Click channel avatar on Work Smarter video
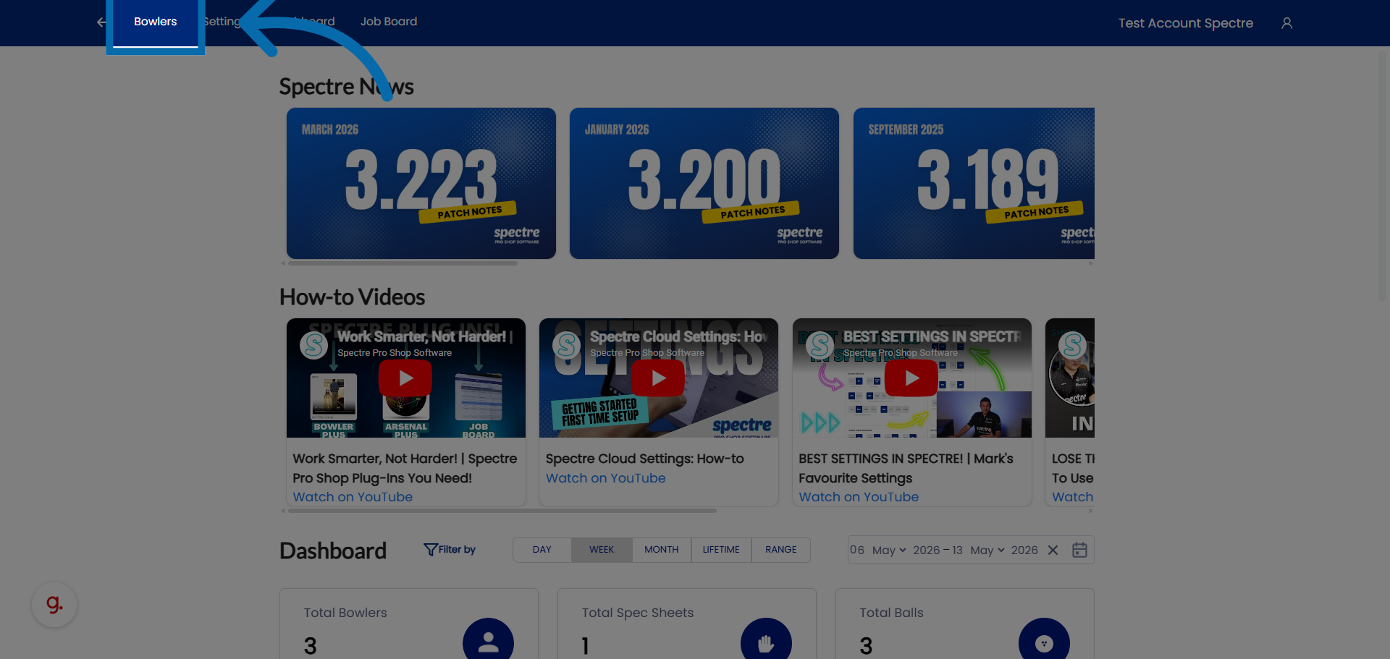 click(x=314, y=345)
